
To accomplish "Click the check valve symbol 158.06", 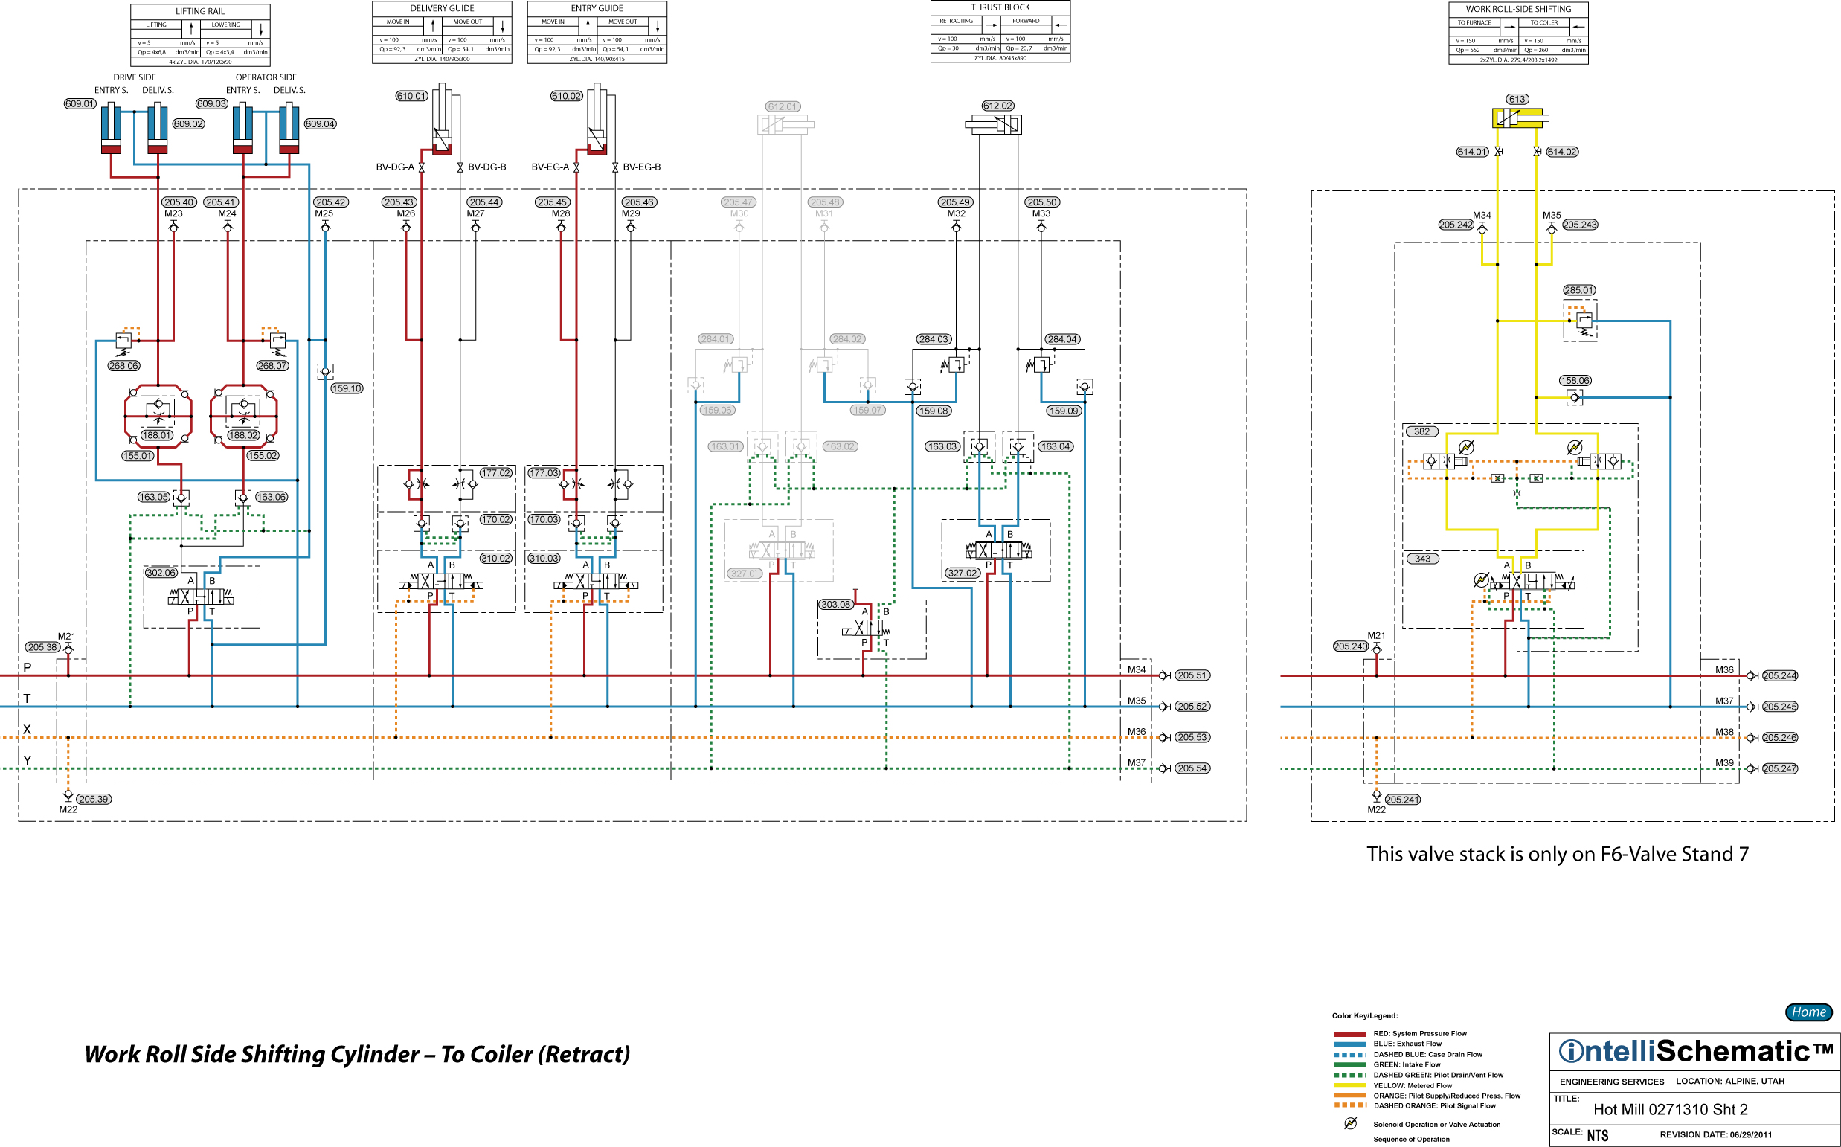I will point(1575,396).
